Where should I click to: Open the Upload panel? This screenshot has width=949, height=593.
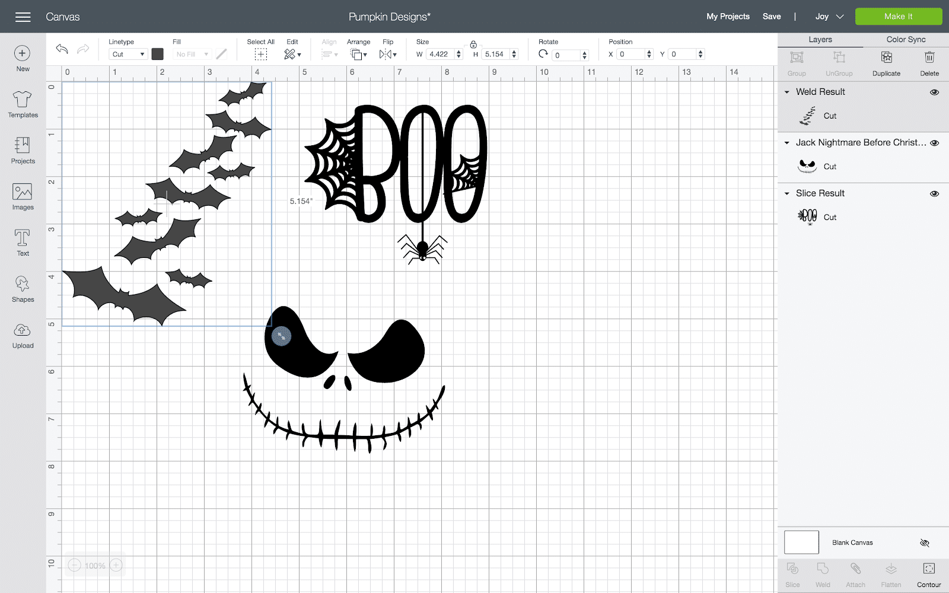pos(23,336)
